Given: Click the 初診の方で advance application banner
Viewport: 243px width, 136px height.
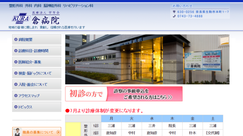Looking at the screenshot, I should pyautogui.click(x=124, y=94).
